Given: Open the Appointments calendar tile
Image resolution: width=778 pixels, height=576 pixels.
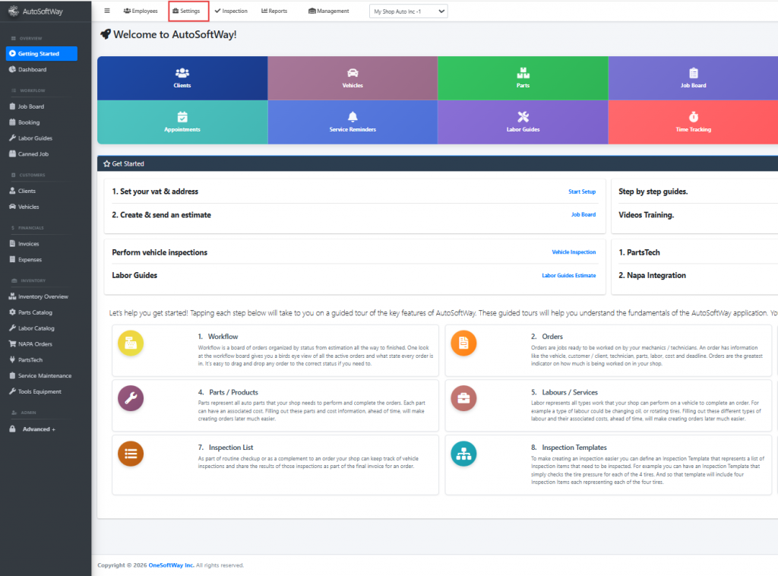Looking at the screenshot, I should (182, 122).
